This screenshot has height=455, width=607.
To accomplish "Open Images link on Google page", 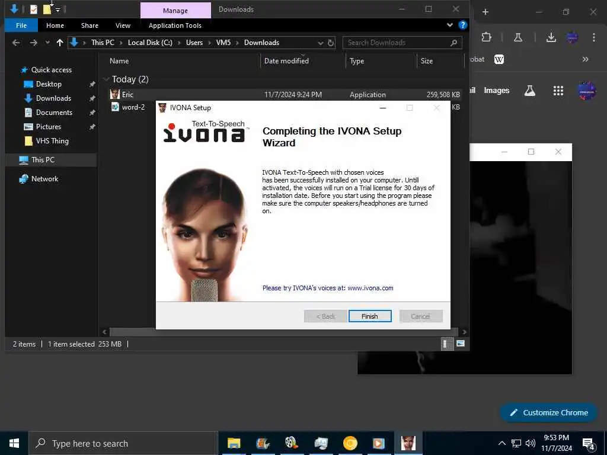I will click(496, 90).
